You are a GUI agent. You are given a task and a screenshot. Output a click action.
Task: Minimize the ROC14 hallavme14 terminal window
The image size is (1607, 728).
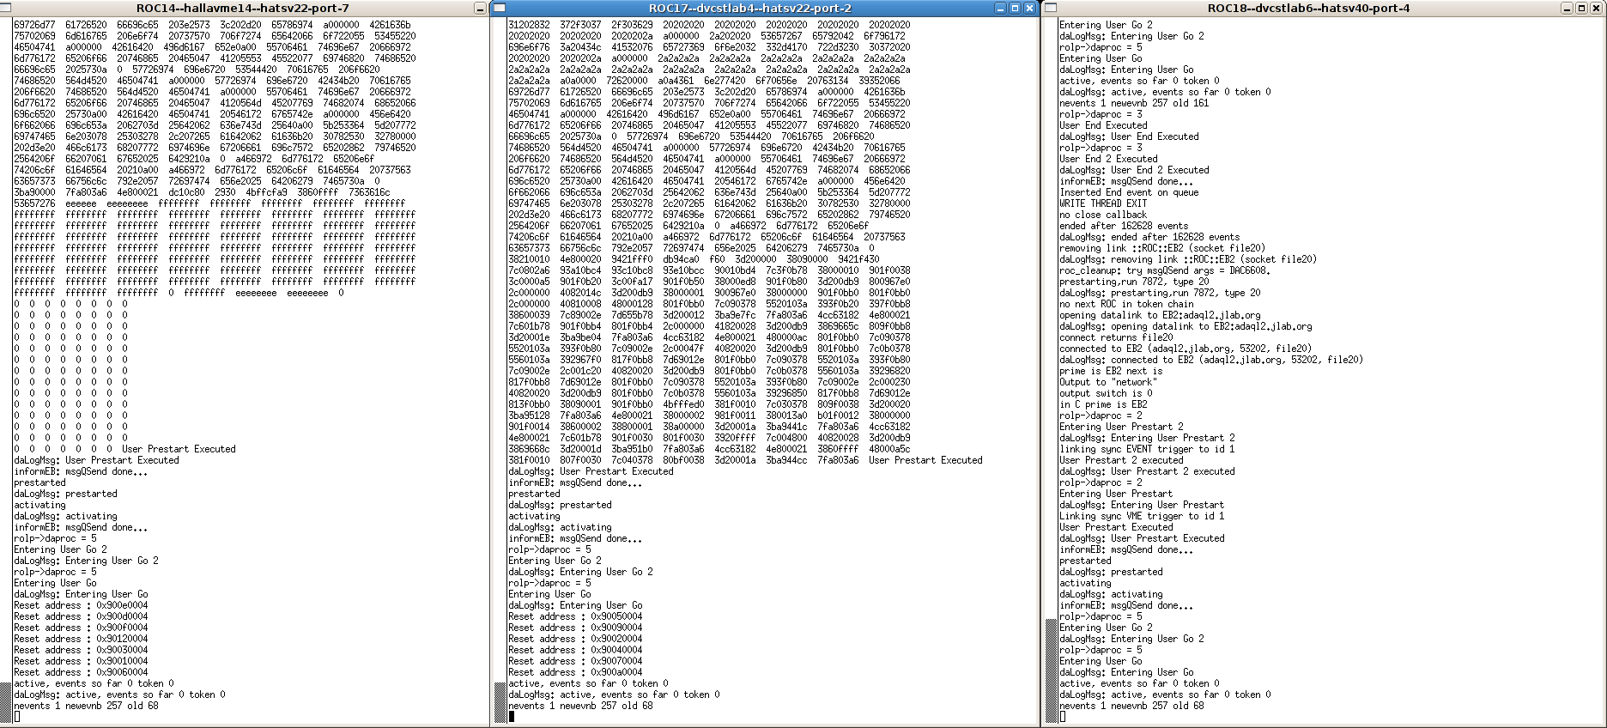point(480,8)
